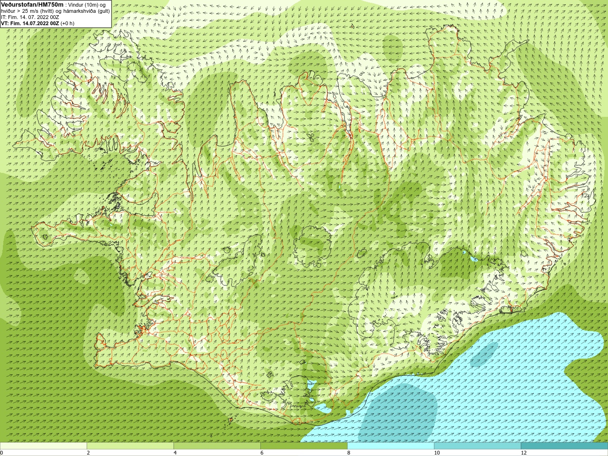This screenshot has height=456, width=608.
Task: Click the legend swatch between 2 and 4
Action: 130,446
